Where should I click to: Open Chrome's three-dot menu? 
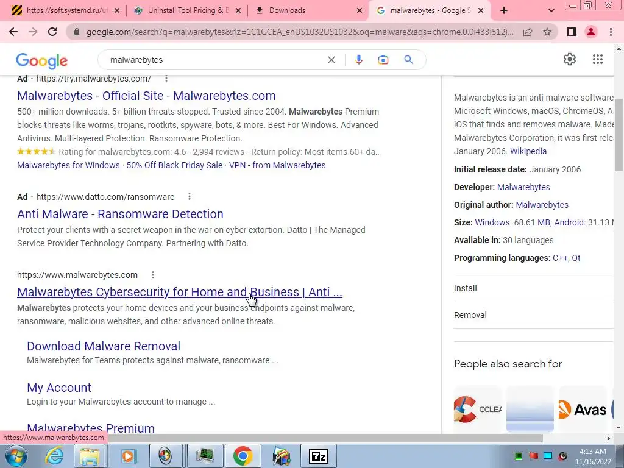click(611, 32)
